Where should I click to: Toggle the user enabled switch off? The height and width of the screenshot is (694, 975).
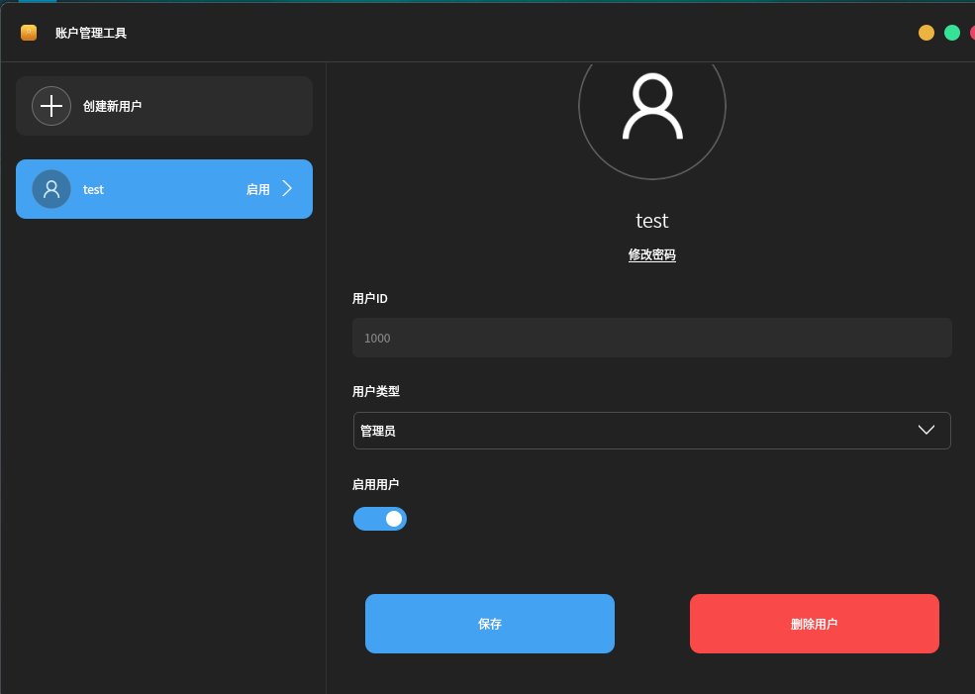coord(380,518)
